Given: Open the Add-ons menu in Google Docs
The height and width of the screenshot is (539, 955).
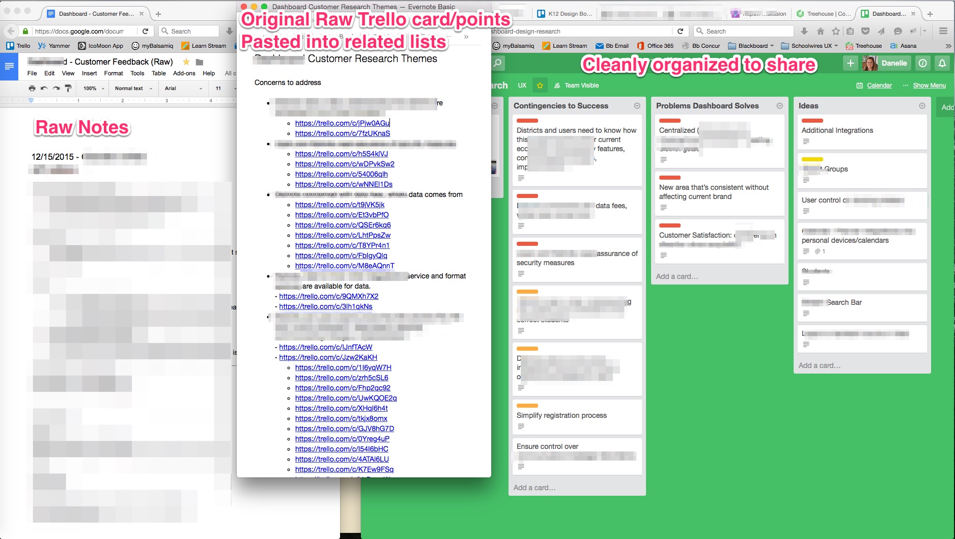Looking at the screenshot, I should (184, 73).
